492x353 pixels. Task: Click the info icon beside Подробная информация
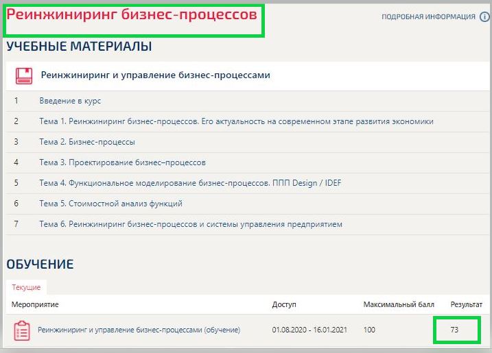point(484,17)
